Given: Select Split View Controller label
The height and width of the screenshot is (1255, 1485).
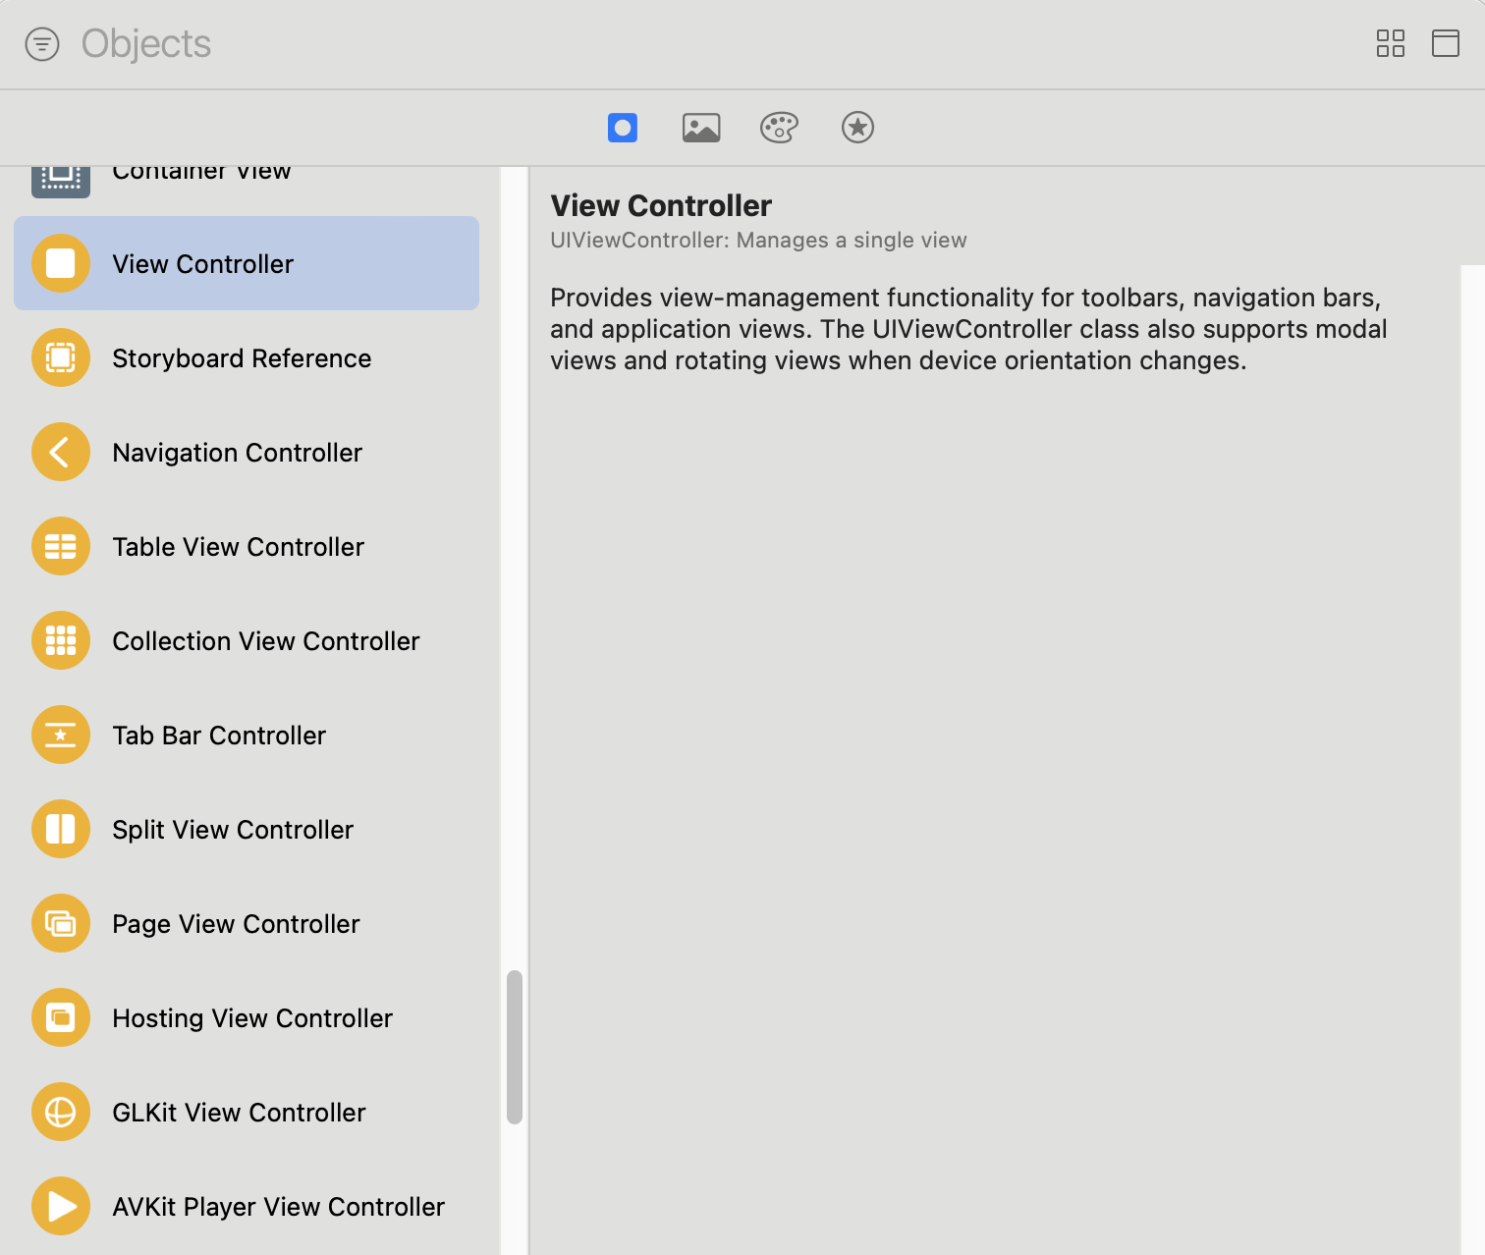Looking at the screenshot, I should (233, 830).
